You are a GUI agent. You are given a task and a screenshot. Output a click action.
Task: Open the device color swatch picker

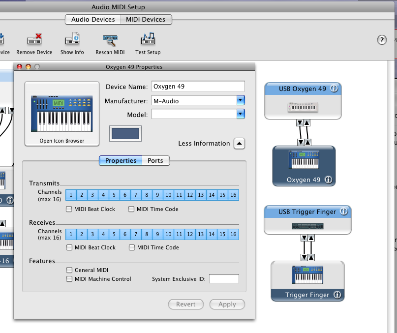coord(125,133)
